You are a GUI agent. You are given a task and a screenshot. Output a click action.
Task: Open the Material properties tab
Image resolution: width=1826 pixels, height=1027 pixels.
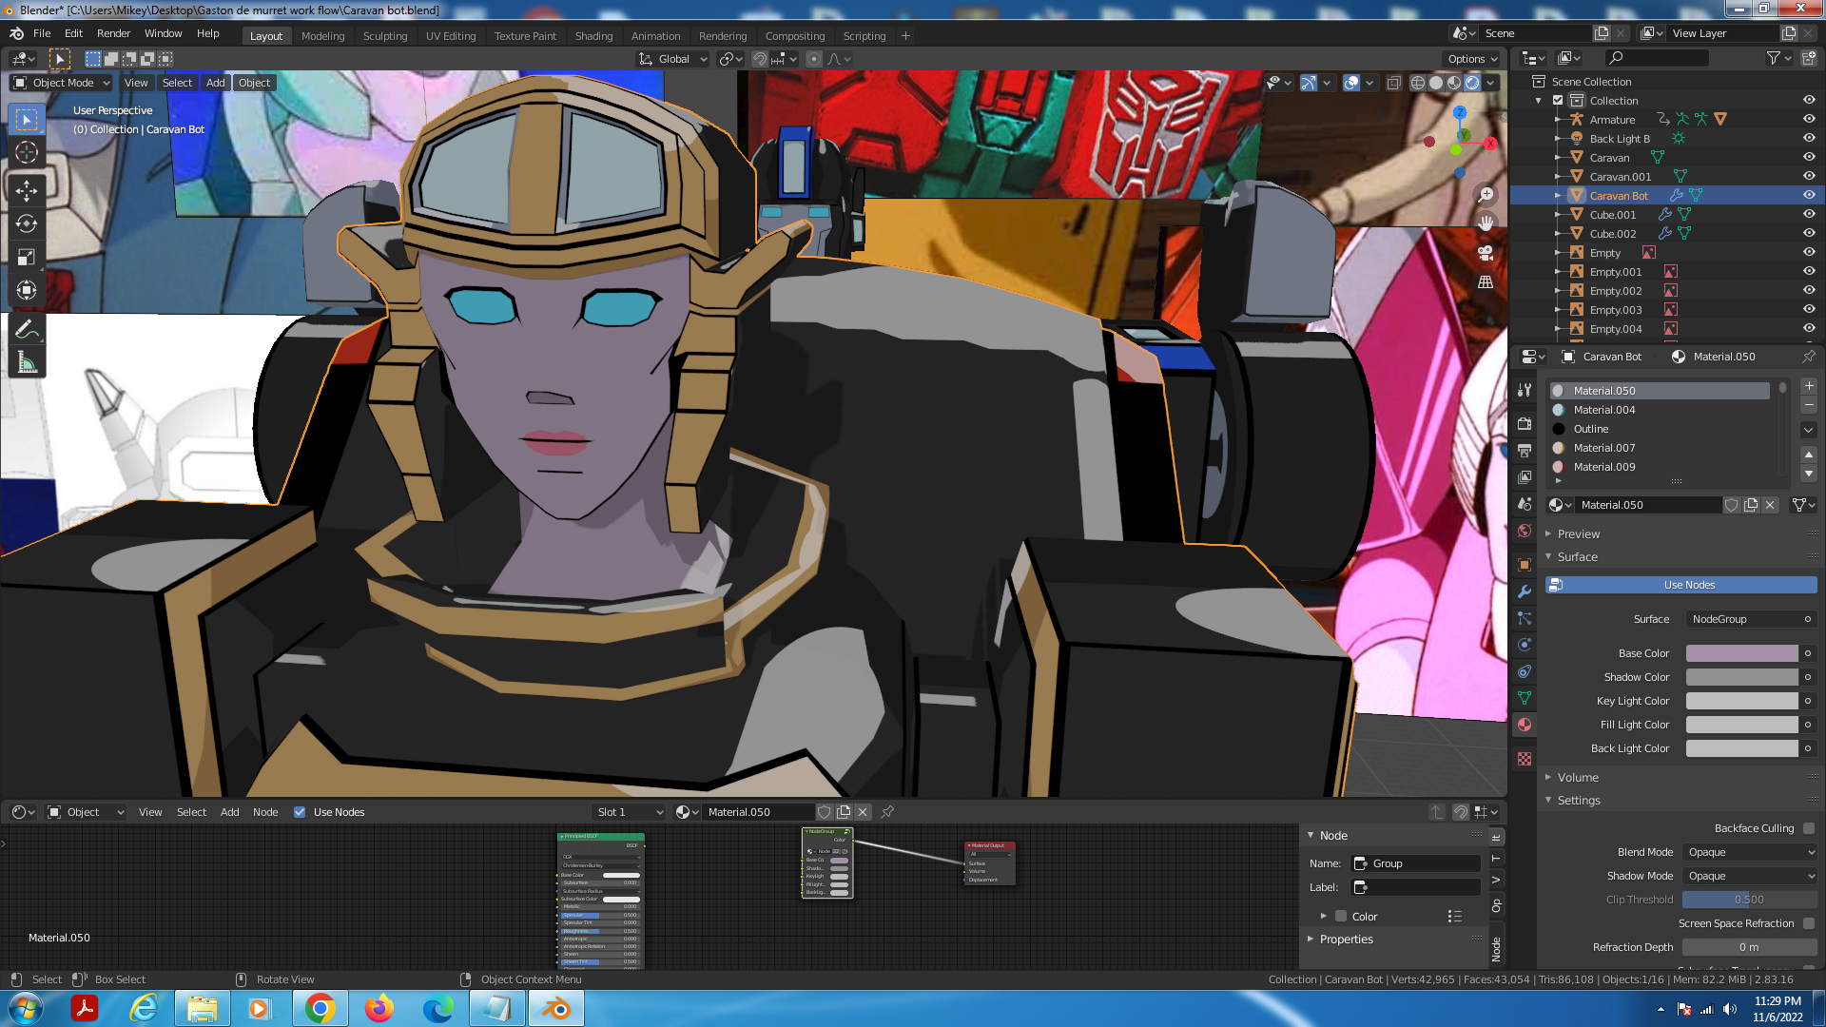(1525, 725)
